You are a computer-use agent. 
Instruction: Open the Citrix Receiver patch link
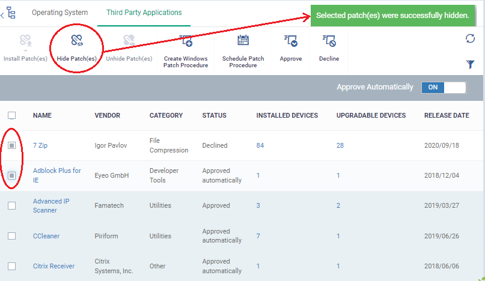point(54,266)
